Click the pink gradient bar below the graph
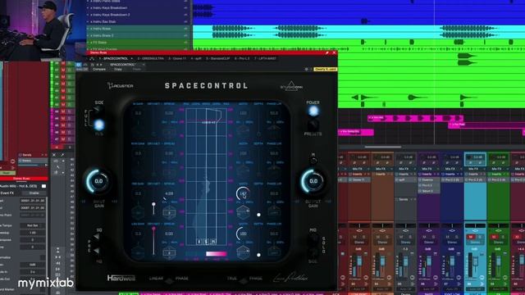This screenshot has height=295, width=525. pos(217,254)
